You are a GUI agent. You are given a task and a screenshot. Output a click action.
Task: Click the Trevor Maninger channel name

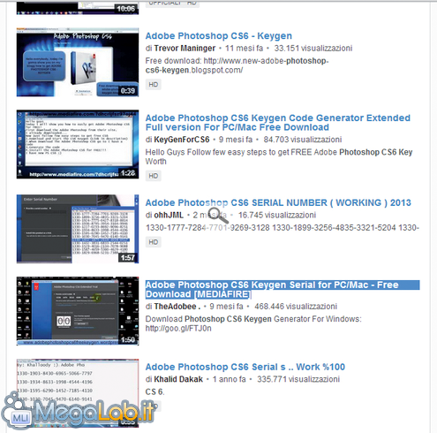[x=185, y=49]
